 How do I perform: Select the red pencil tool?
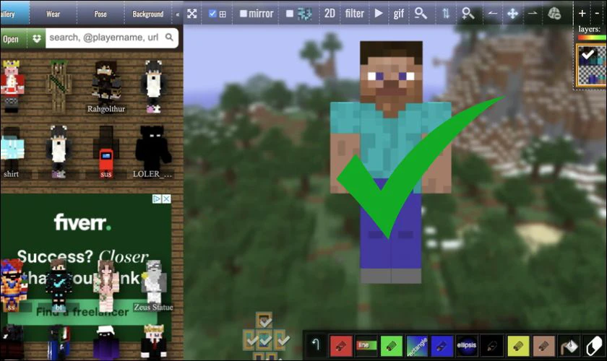[341, 346]
